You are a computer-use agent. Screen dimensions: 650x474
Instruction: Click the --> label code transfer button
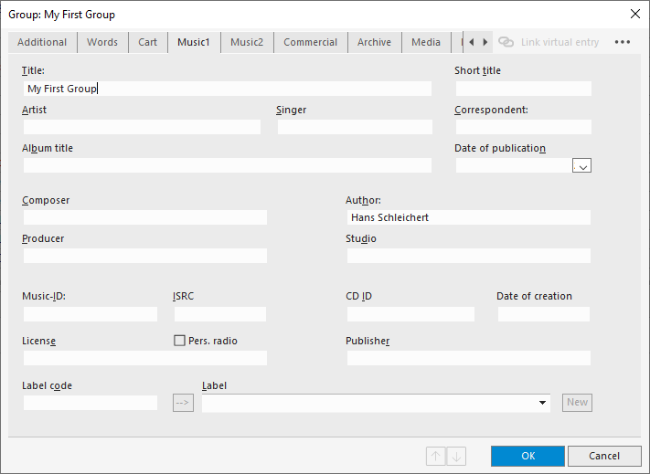click(x=183, y=403)
